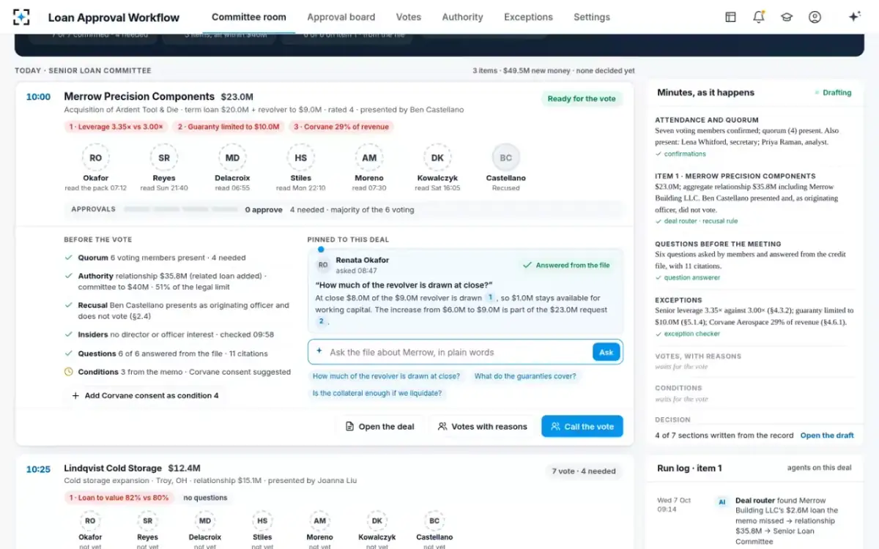Viewport: 879px width, 549px height.
Task: Click the Call the vote button
Action: coord(582,427)
